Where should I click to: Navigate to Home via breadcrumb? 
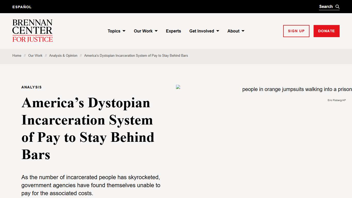[17, 55]
